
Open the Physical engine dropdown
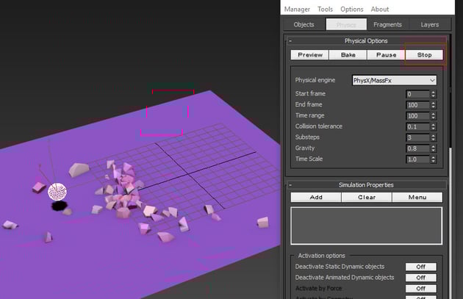[x=394, y=80]
